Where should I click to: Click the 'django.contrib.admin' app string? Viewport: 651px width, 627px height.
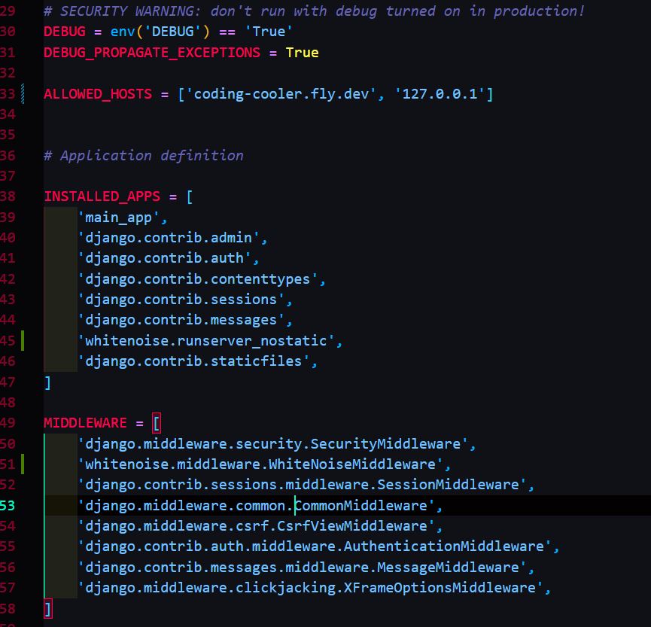172,238
